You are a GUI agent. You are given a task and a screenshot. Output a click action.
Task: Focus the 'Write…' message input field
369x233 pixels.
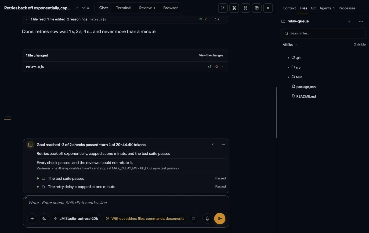tap(126, 203)
